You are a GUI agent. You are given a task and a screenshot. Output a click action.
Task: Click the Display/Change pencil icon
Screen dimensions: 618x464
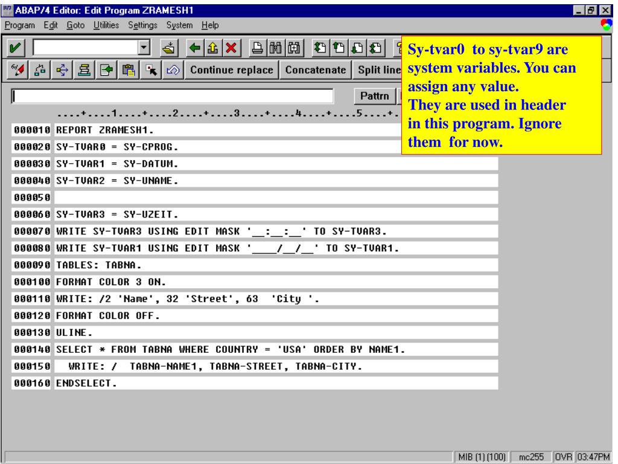[x=18, y=70]
